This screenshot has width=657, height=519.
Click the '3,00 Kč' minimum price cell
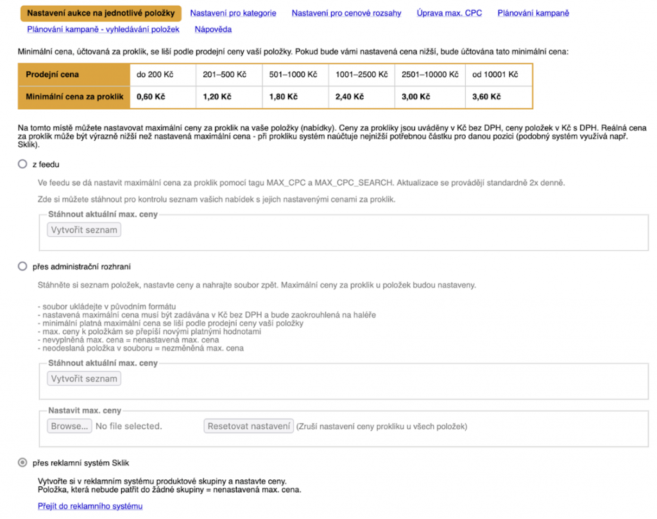[430, 97]
